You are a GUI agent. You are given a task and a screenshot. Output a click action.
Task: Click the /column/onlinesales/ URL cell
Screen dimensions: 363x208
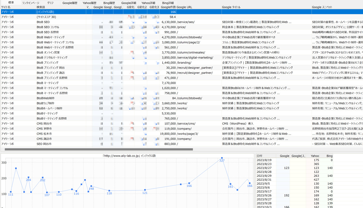(x=199, y=52)
